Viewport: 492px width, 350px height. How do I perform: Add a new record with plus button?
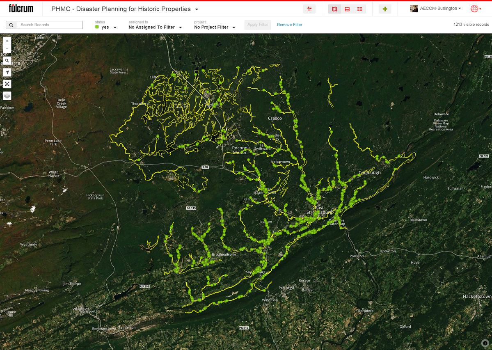(x=385, y=9)
